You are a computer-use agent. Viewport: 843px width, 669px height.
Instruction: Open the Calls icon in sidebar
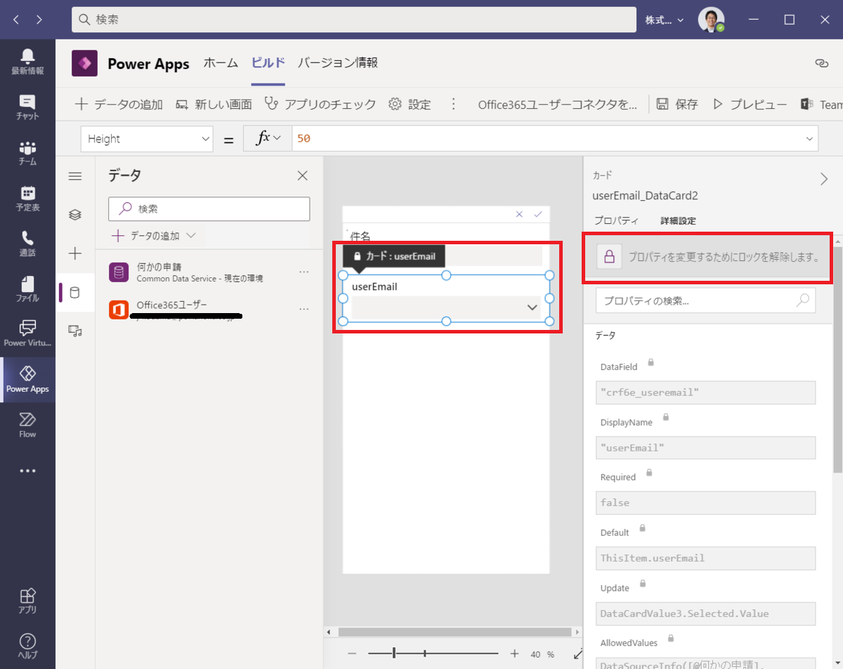click(27, 244)
